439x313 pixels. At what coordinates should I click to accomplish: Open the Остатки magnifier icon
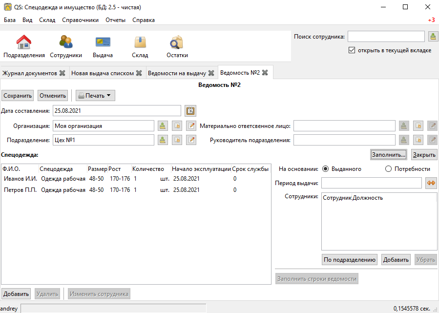(x=177, y=42)
